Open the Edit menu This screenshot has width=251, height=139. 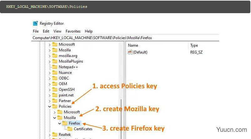pyautogui.click(x=46, y=31)
